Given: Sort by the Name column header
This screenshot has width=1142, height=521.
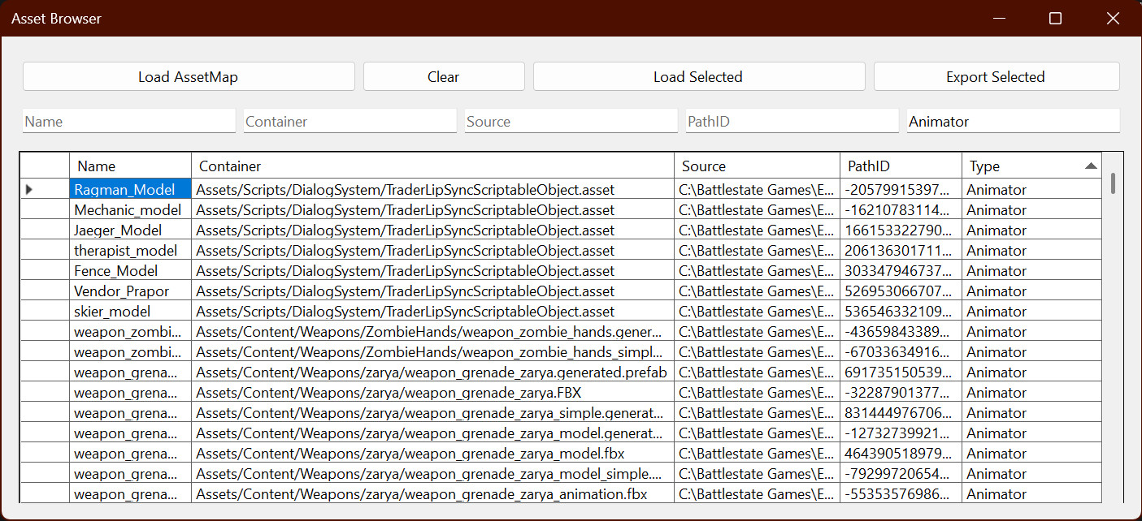Looking at the screenshot, I should click(x=130, y=166).
